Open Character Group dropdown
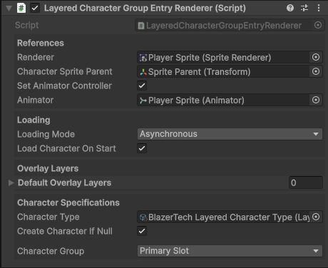 (x=230, y=251)
